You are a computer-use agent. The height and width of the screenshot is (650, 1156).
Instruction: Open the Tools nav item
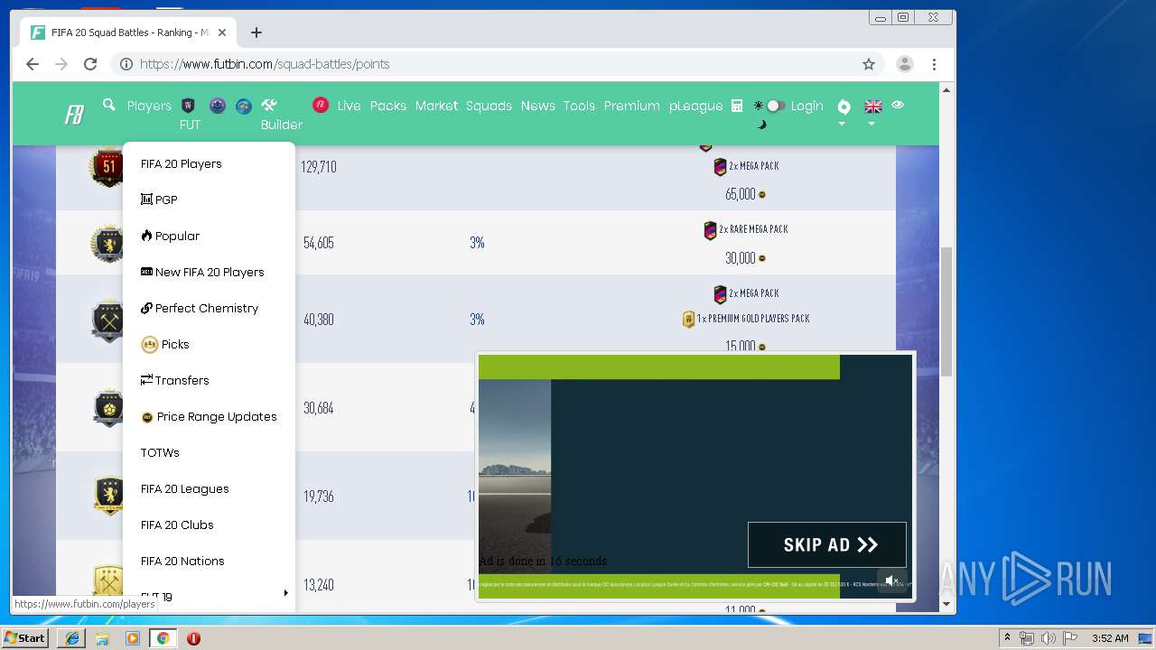point(579,106)
